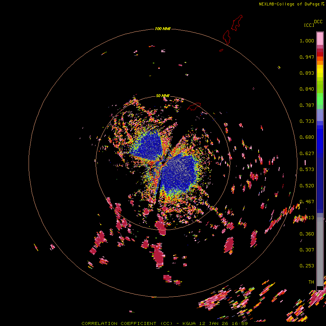Pick the light pink color bar segment
The height and width of the screenshot is (326, 326).
[320, 39]
